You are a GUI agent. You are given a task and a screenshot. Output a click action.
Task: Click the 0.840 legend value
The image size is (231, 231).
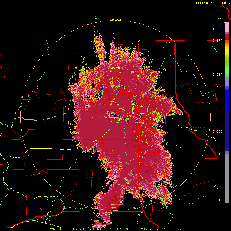pos(217,63)
